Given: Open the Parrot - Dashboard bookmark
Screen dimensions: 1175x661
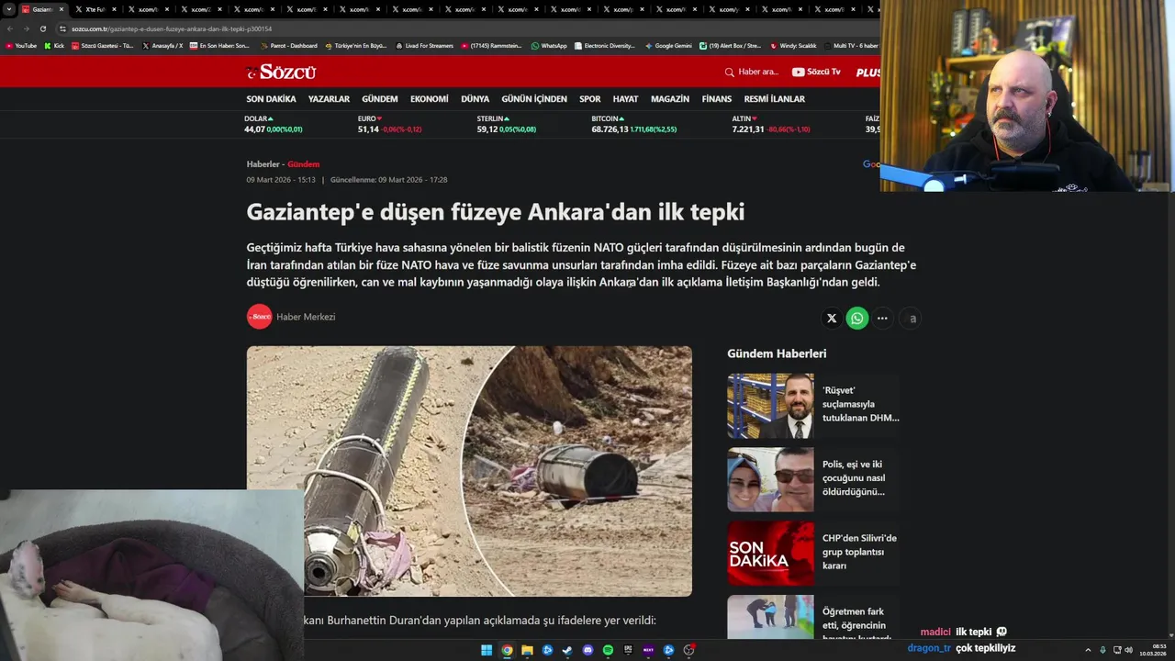Looking at the screenshot, I should pos(289,45).
